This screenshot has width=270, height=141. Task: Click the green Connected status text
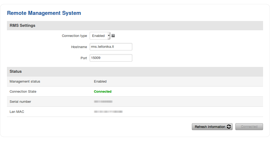pos(102,92)
